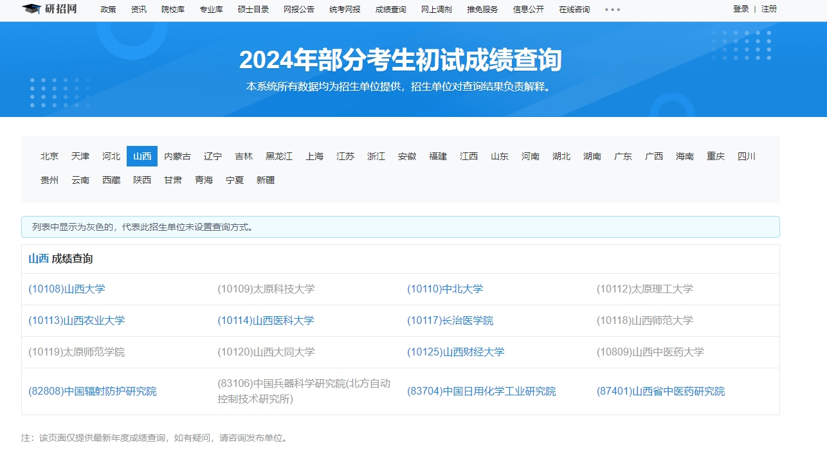Open (10113)山西农业大学 link

pos(77,321)
